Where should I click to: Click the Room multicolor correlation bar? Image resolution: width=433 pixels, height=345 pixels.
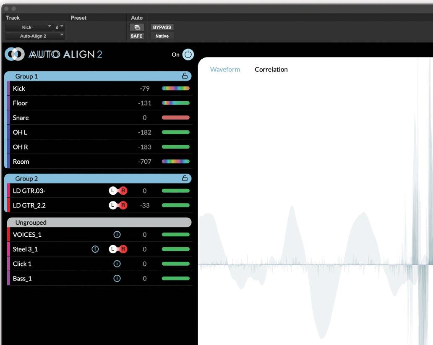(176, 162)
